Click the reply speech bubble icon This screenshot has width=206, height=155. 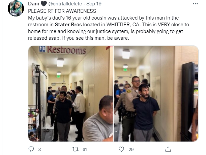(x=31, y=149)
